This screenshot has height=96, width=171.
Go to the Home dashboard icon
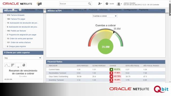click(20, 10)
